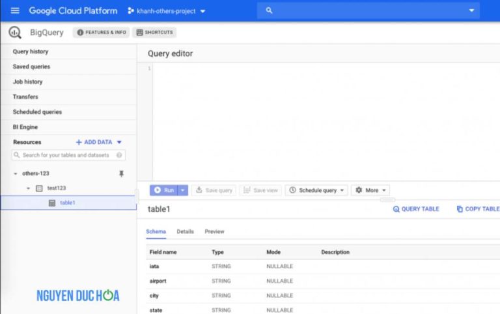Click the Mode column header
This screenshot has width=500, height=314.
[x=273, y=252]
